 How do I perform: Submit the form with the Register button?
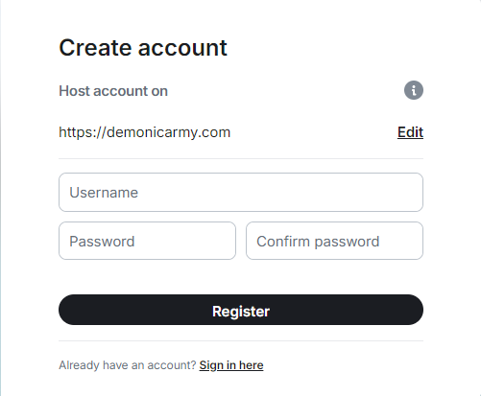tap(241, 310)
